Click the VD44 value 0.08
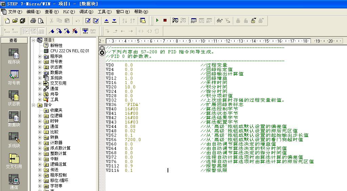 pos(130,127)
